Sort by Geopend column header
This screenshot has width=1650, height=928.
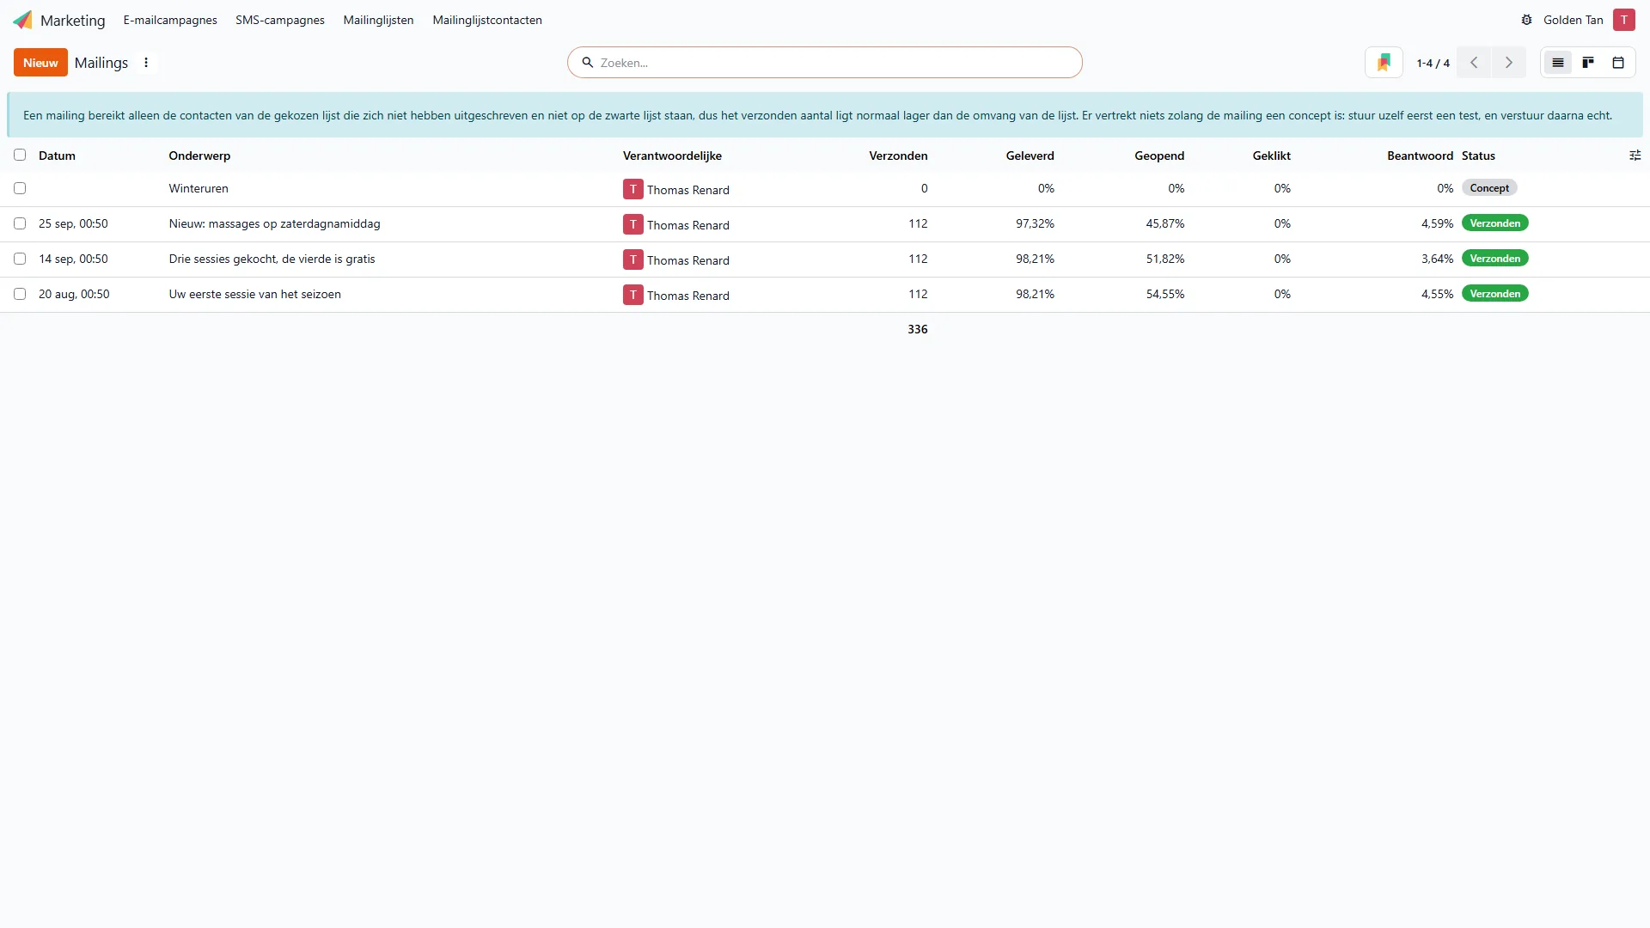[1158, 156]
